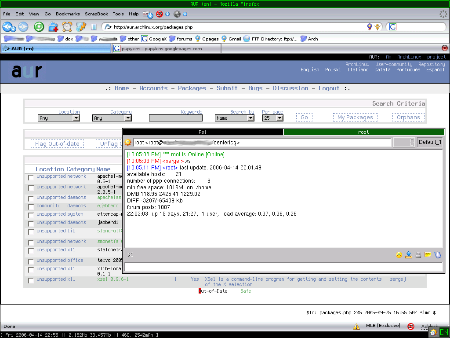Tick checkbox for smbnetfs network row
Viewport: 450px width, 338px height.
(31, 243)
